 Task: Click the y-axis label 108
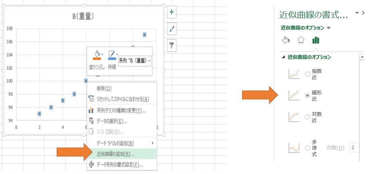coord(9,29)
